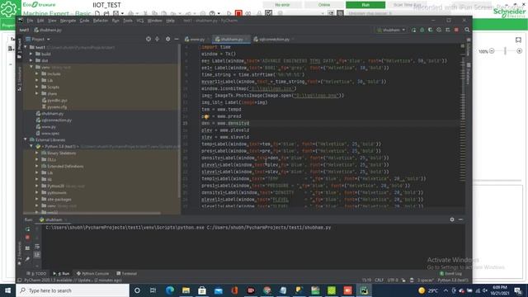Open Project panel settings gear

click(x=167, y=39)
